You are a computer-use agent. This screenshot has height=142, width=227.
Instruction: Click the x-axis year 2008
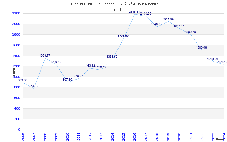point(45,137)
